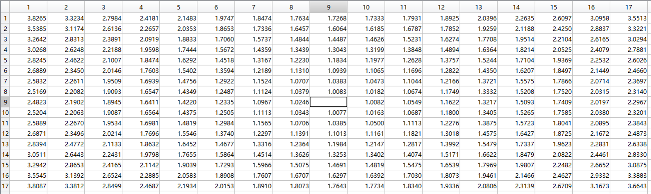This screenshot has height=194, width=651.
Task: Select column header 7
Action: pos(253,7)
